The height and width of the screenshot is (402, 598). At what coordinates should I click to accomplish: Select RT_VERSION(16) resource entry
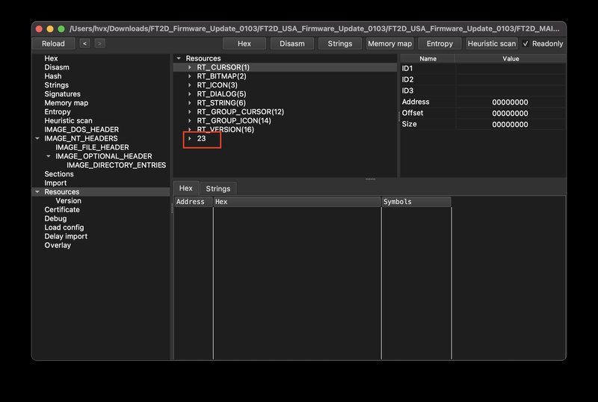[225, 129]
